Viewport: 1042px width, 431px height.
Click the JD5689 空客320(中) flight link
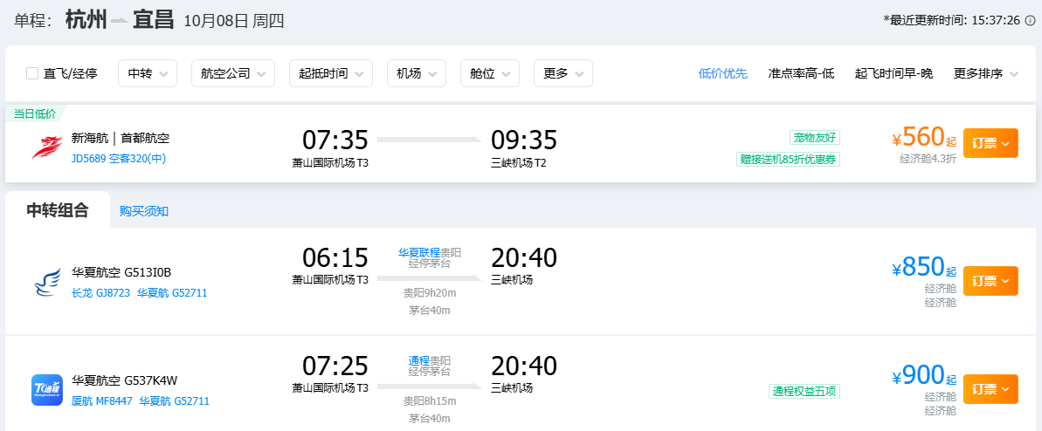(x=118, y=159)
